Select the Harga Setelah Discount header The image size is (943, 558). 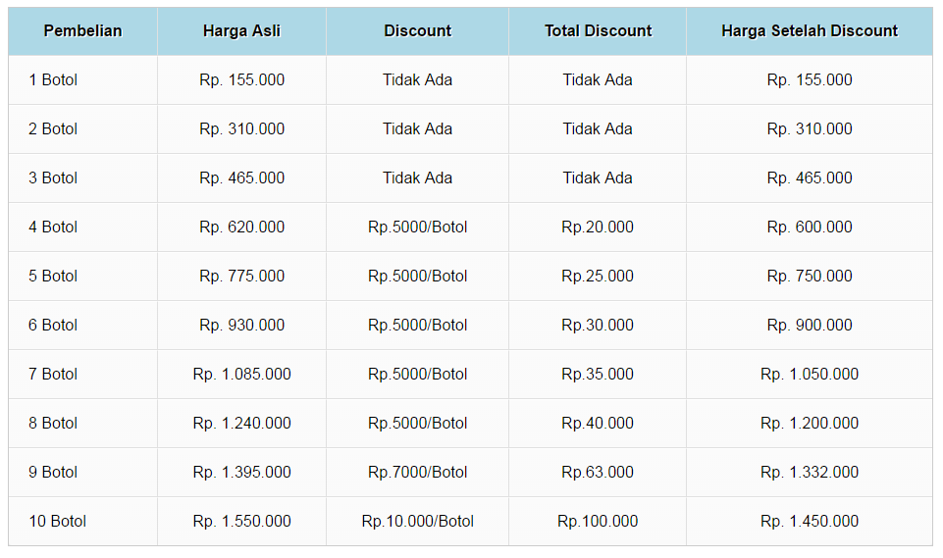tap(809, 30)
